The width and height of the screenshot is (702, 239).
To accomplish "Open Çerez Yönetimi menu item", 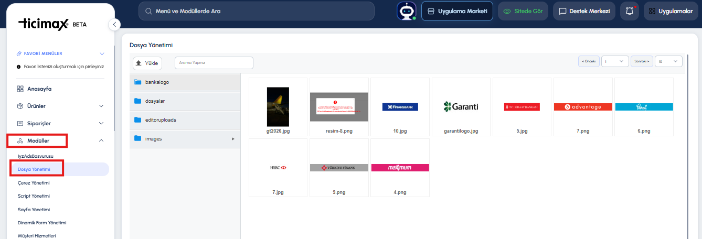I will [34, 183].
